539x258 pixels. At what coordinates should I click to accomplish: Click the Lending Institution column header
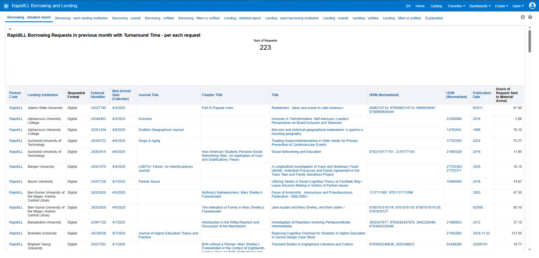43,95
